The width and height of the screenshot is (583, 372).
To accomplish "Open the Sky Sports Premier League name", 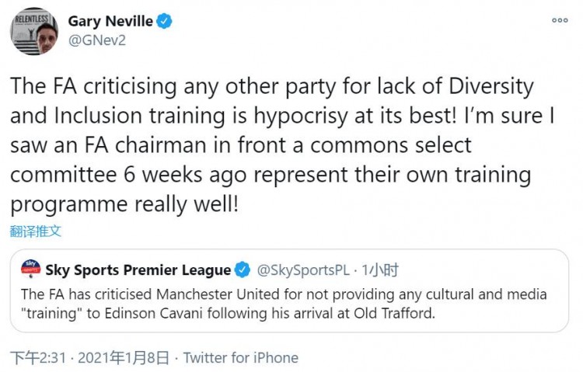I will (138, 269).
